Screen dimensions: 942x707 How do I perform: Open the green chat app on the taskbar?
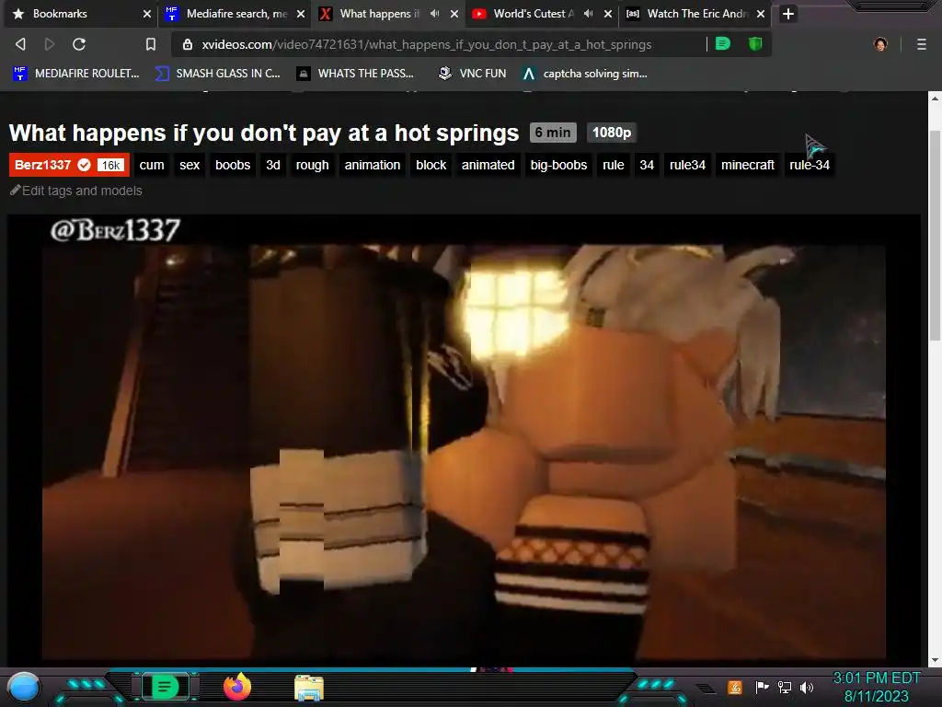[165, 687]
